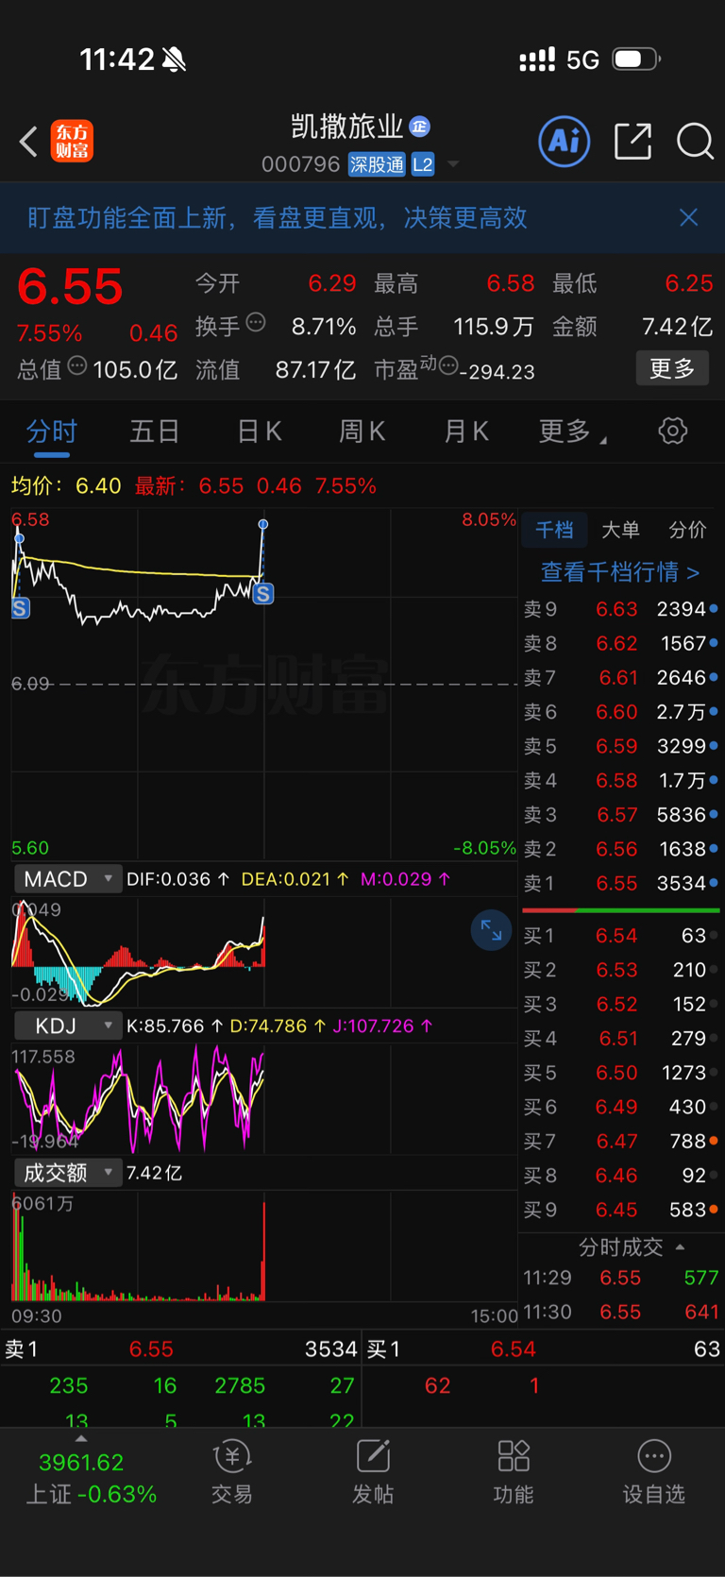Tap the 凯撒旅业 stock title

346,127
